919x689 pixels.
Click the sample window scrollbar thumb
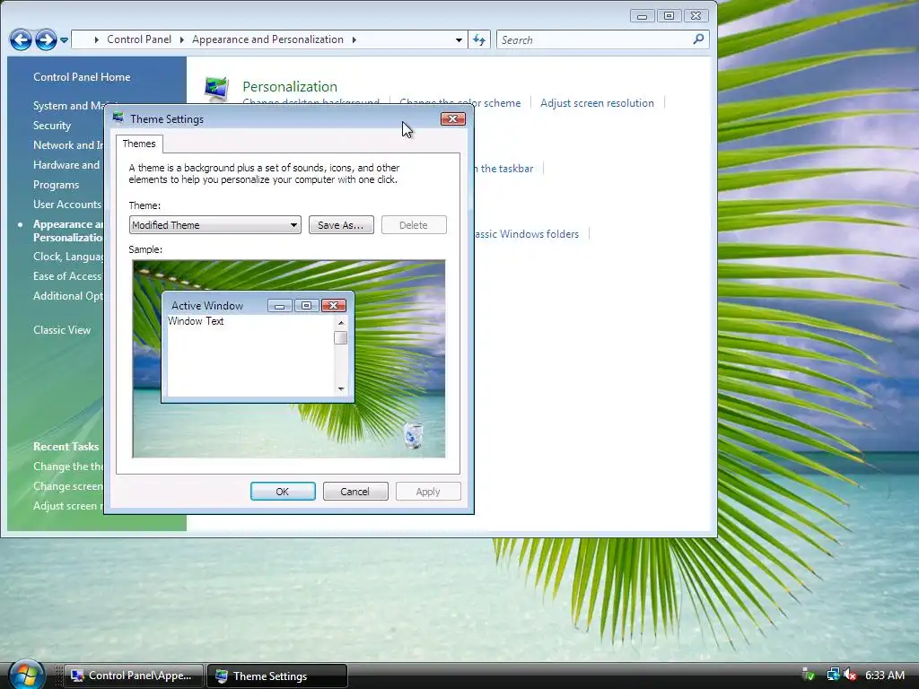point(340,338)
